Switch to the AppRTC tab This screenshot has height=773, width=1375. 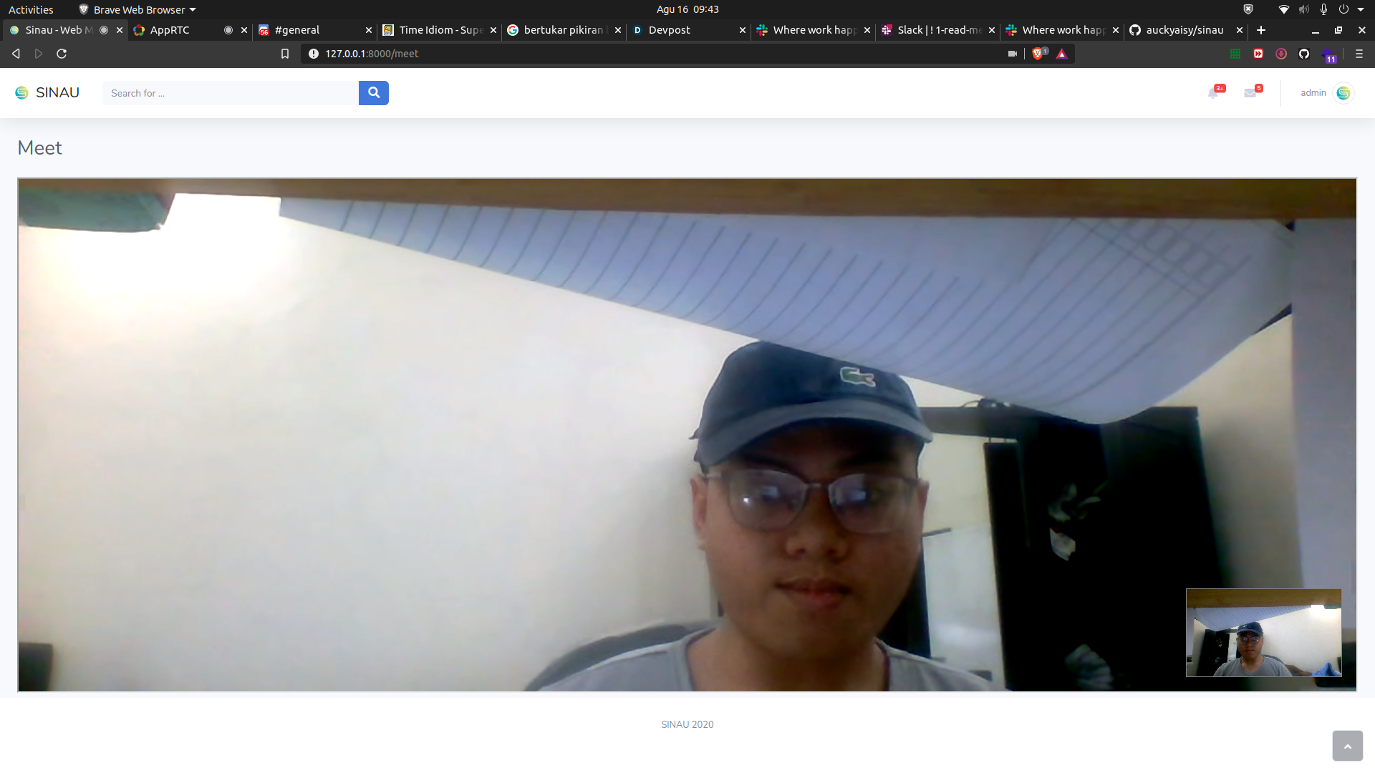(170, 30)
